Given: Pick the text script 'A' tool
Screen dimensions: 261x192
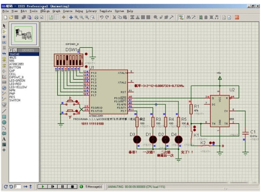Looking at the screenshot, I should point(4,139).
